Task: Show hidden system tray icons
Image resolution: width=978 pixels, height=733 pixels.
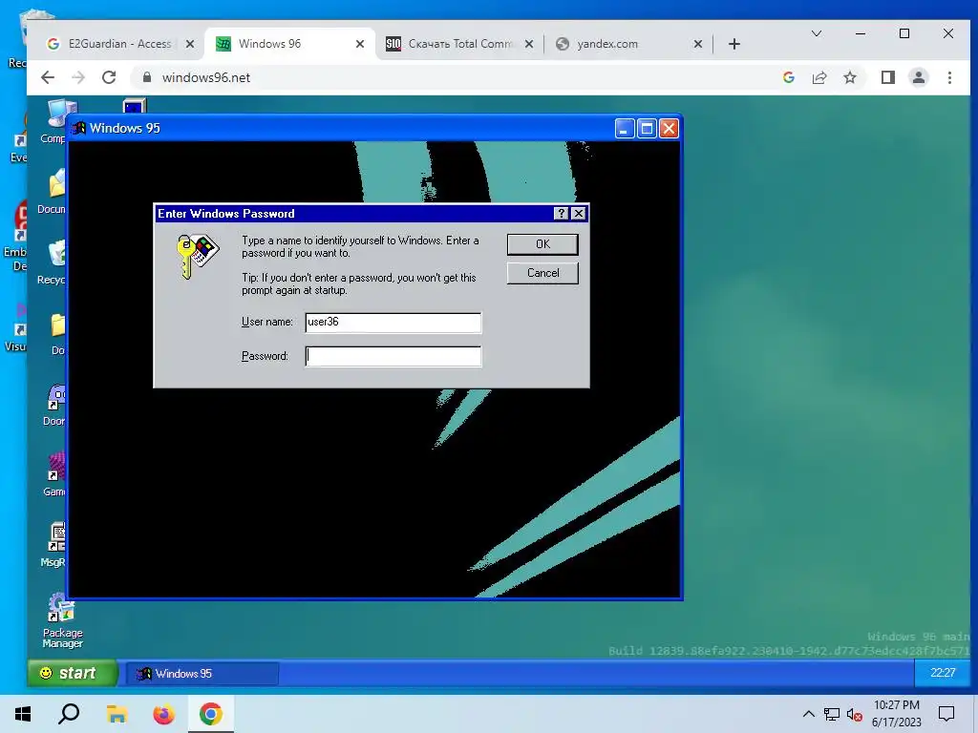Action: pos(808,714)
